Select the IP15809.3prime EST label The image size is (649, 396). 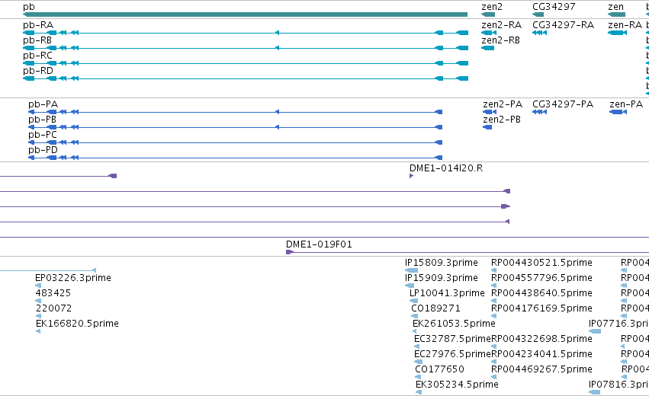pyautogui.click(x=442, y=263)
